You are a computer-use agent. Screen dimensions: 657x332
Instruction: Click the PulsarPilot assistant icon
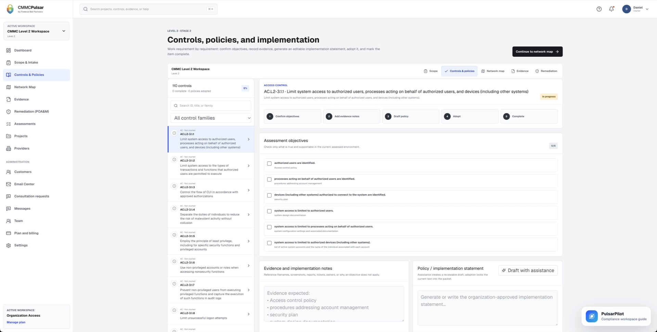(592, 316)
